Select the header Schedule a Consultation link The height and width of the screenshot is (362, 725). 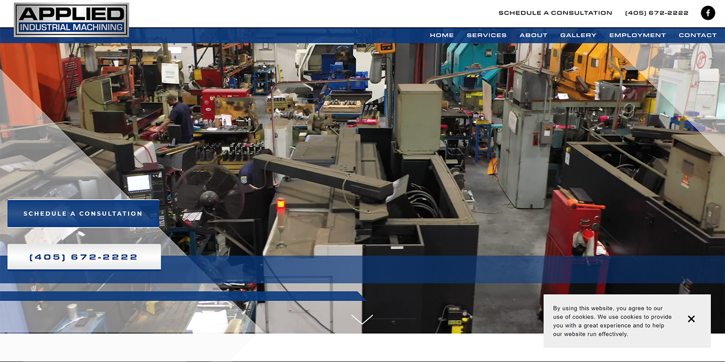(x=555, y=13)
